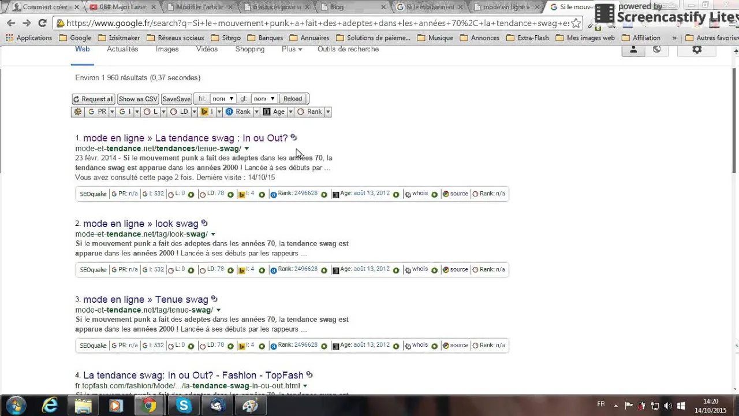
Task: Click green refresh icon after L: 0 in first result
Action: tap(191, 195)
